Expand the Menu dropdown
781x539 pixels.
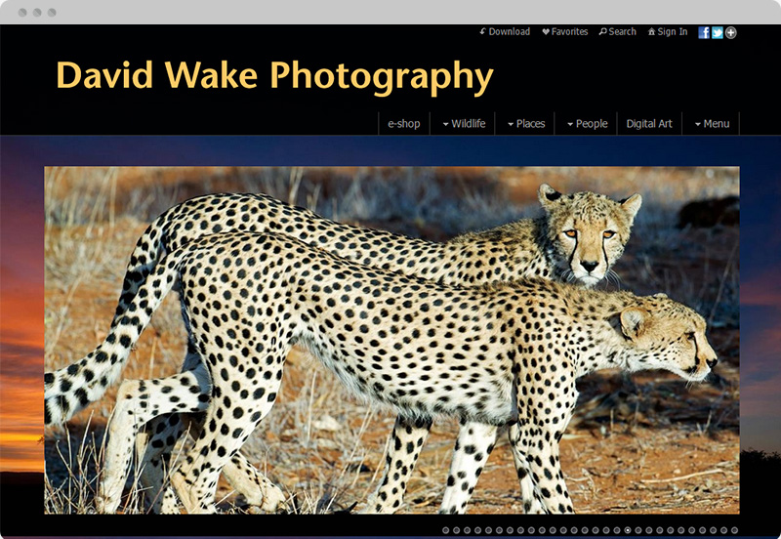712,124
